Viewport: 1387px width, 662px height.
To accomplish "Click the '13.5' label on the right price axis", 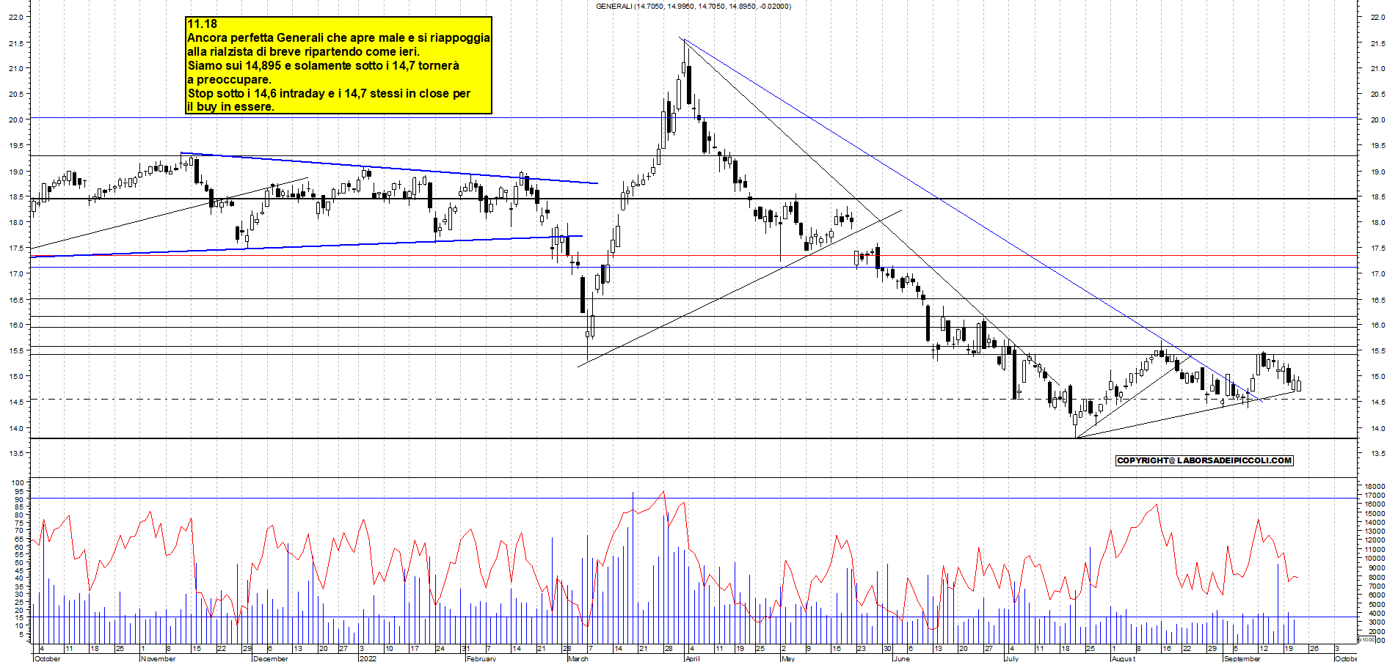I will click(1377, 454).
